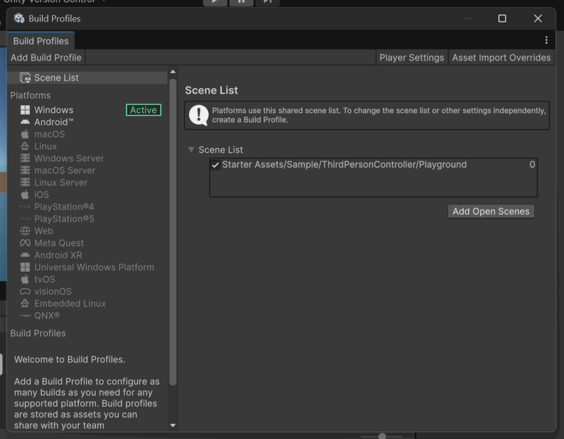564x439 pixels.
Task: Collapse the Scene List foldout triangle
Action: click(191, 150)
